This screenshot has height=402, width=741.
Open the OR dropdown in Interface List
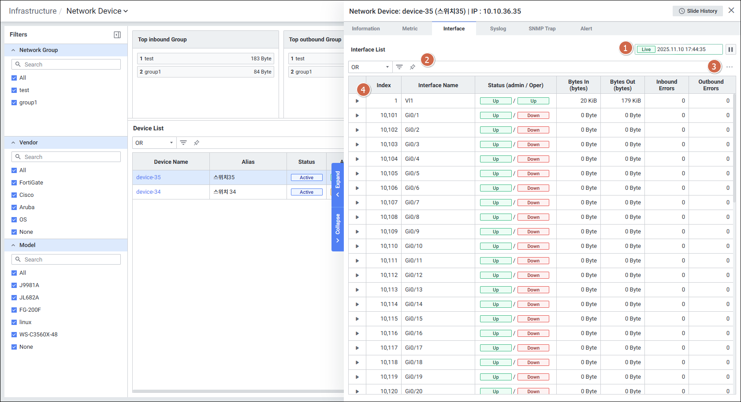pyautogui.click(x=370, y=67)
